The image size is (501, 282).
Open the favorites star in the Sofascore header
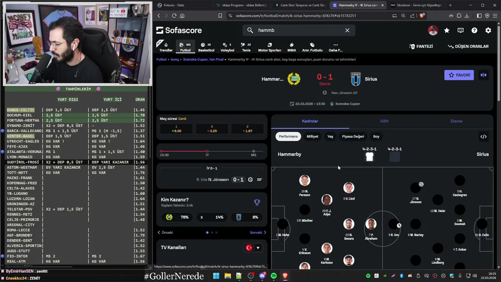point(447,30)
